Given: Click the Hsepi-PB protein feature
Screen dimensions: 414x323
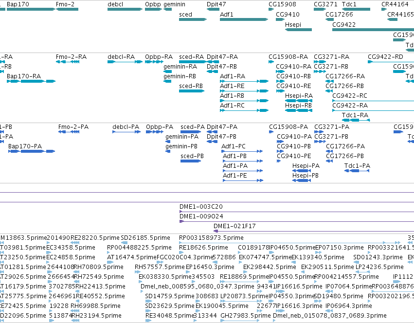Looking at the screenshot, I should (302, 180).
